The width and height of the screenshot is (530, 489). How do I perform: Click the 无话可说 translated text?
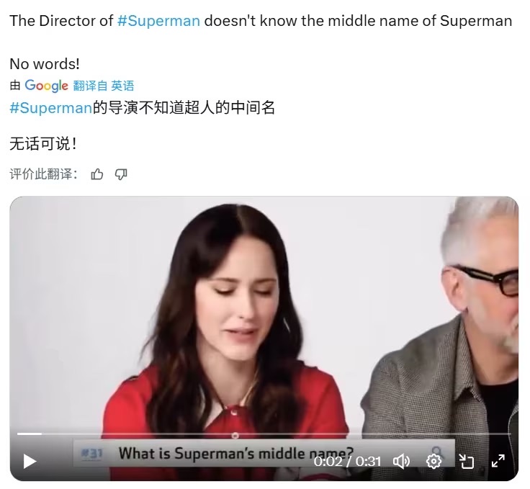click(43, 144)
